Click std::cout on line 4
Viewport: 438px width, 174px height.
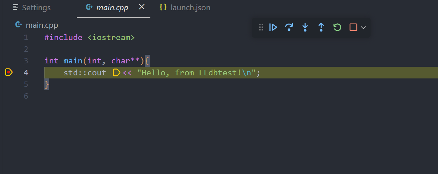point(85,72)
